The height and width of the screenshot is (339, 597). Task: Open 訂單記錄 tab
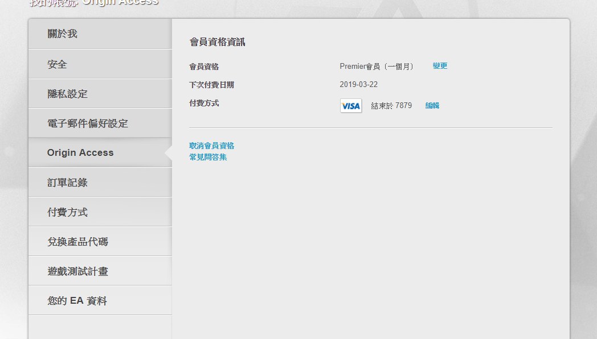[100, 182]
